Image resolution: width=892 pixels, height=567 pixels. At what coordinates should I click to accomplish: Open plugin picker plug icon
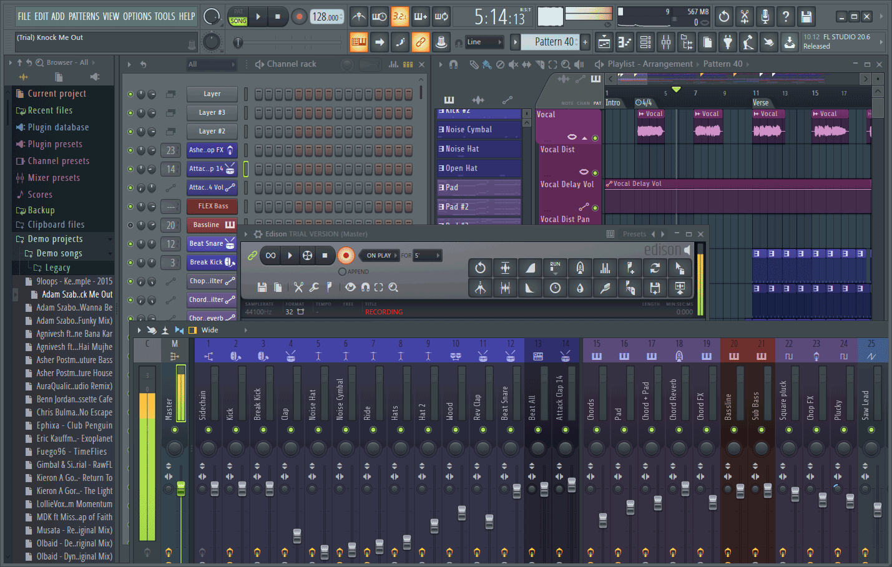[x=728, y=42]
